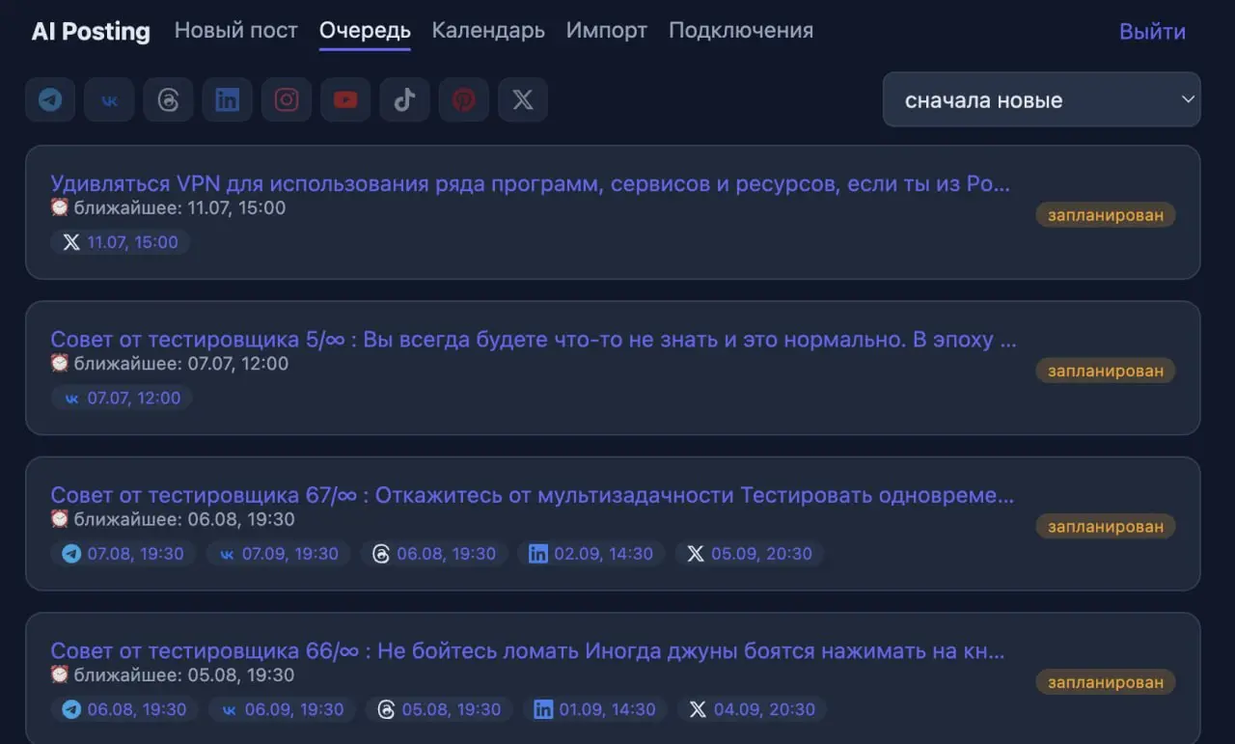Filter queue by TikTok icon
Screen dimensions: 1235x744
(x=404, y=100)
